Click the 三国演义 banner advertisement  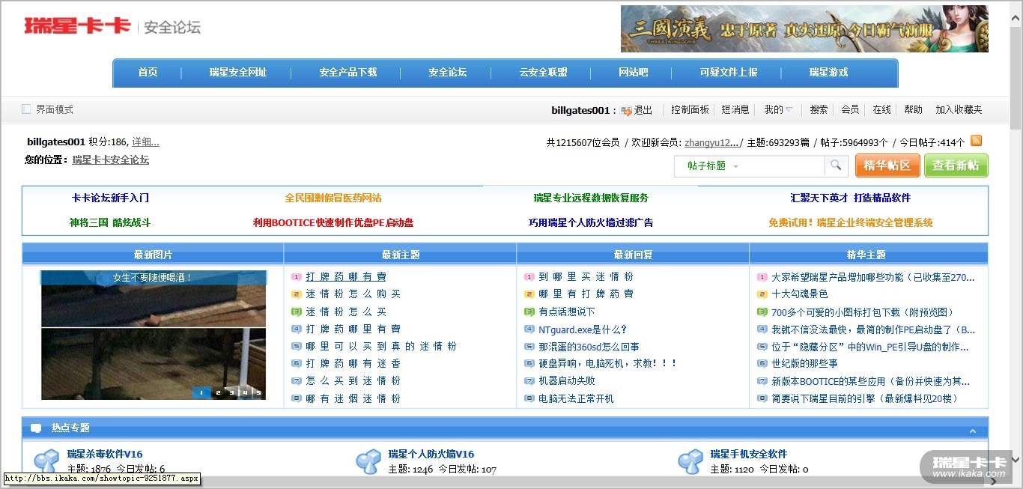(804, 29)
